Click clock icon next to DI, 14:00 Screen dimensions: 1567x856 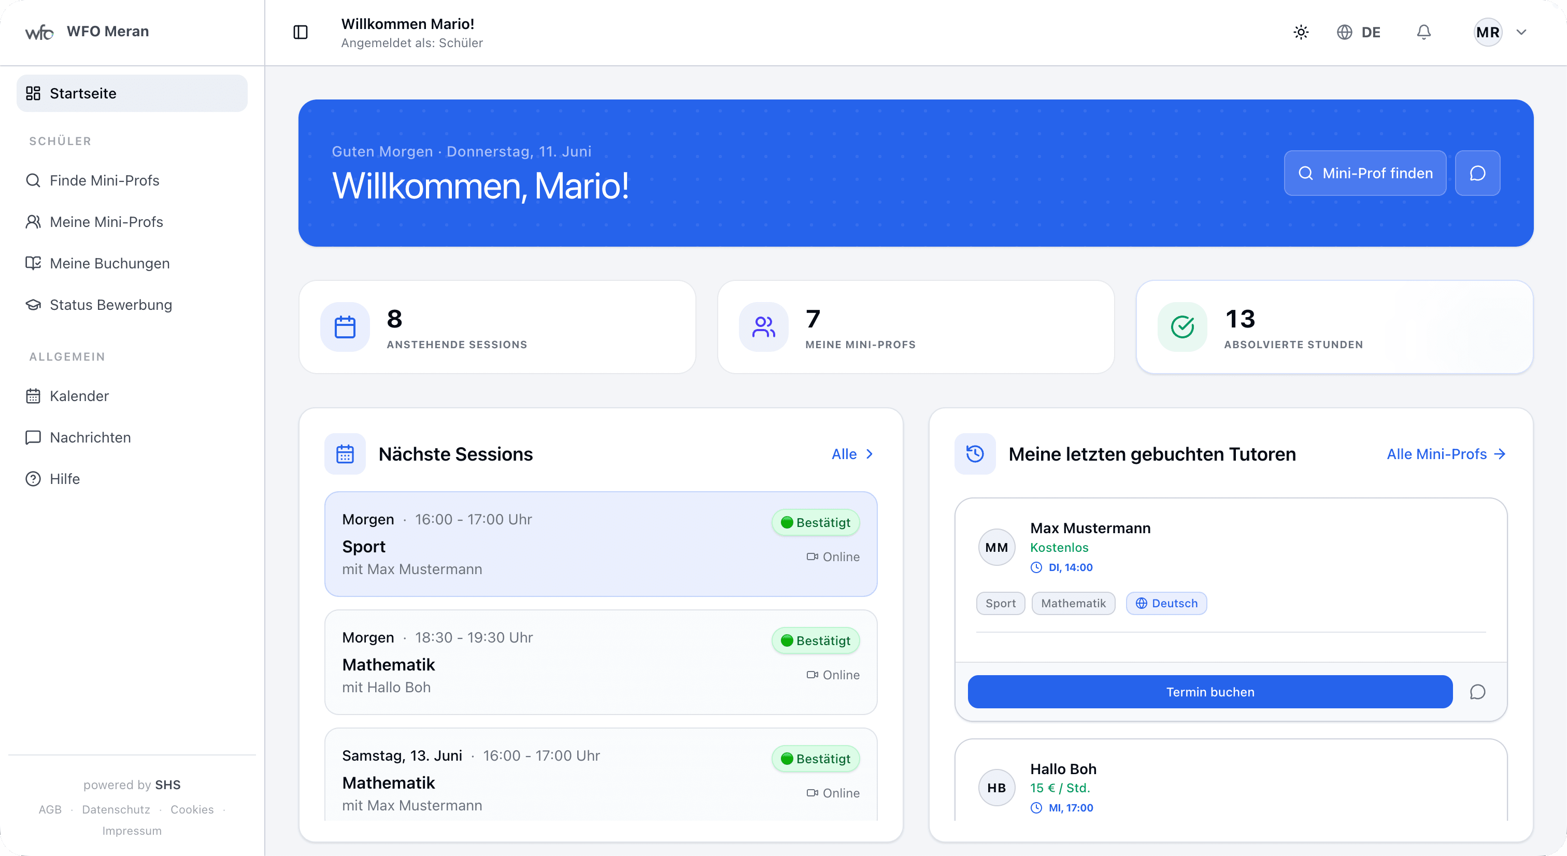click(x=1036, y=567)
